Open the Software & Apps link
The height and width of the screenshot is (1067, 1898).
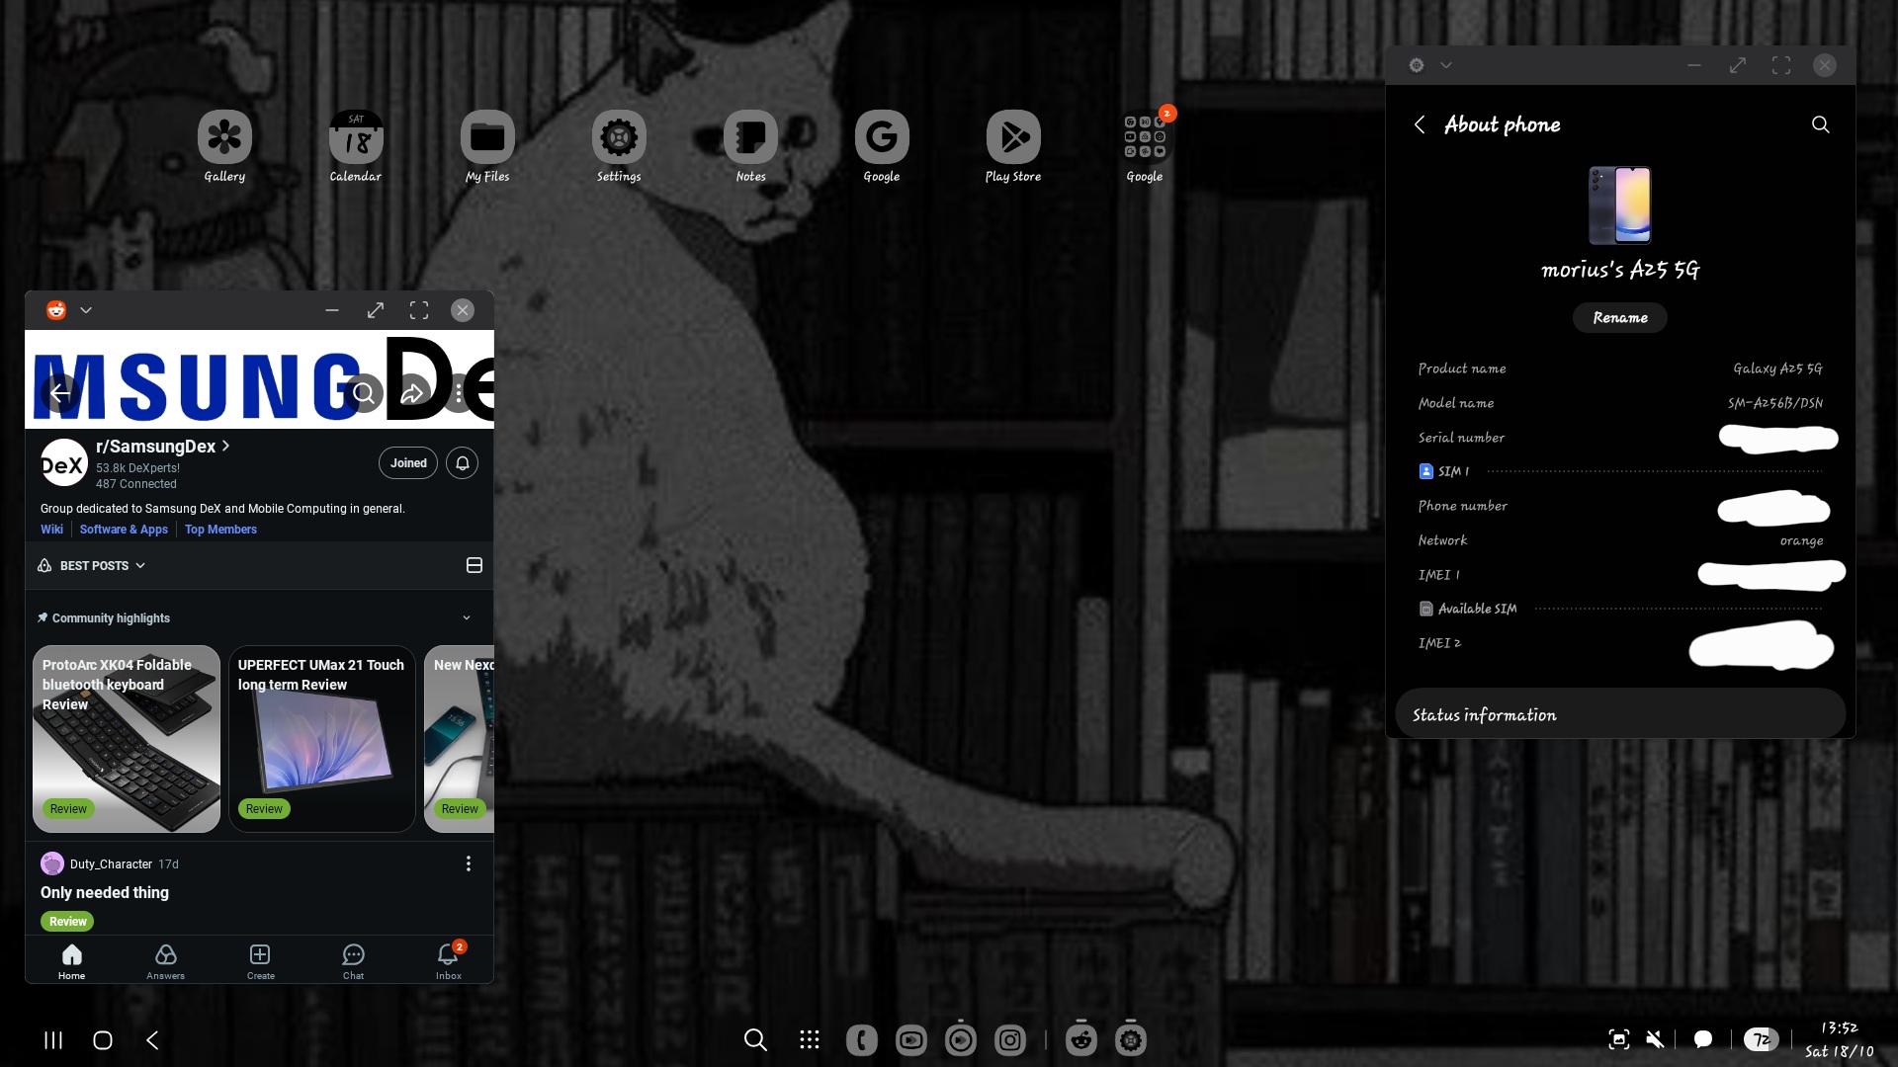(x=124, y=530)
